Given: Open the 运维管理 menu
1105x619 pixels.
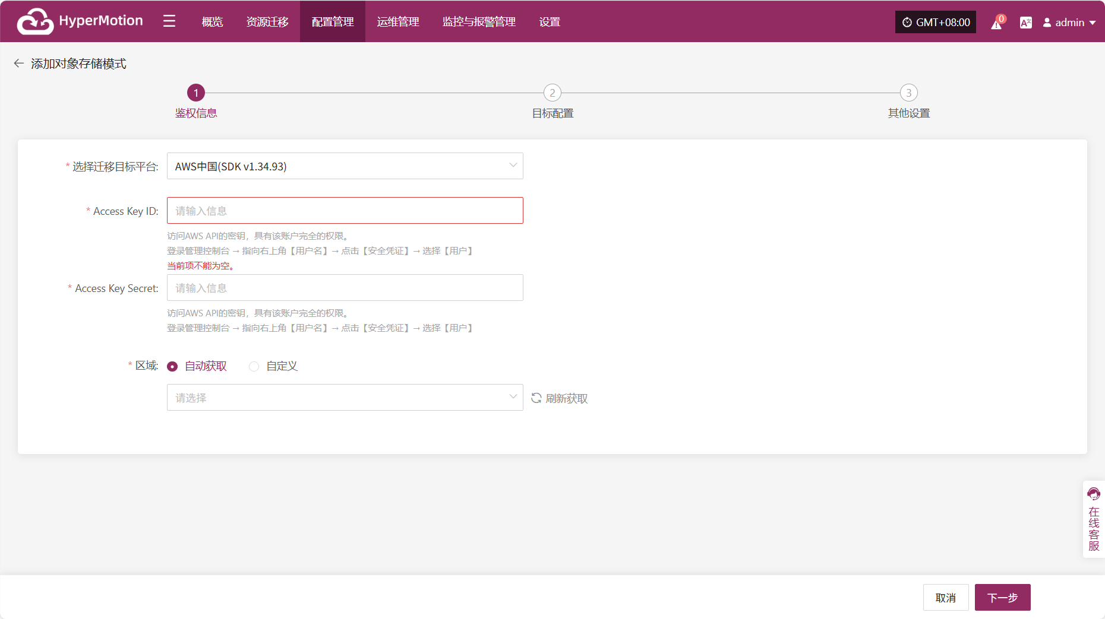Looking at the screenshot, I should click(398, 21).
